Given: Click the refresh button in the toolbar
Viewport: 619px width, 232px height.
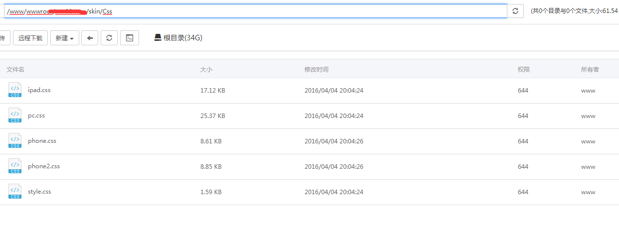Looking at the screenshot, I should coord(109,38).
